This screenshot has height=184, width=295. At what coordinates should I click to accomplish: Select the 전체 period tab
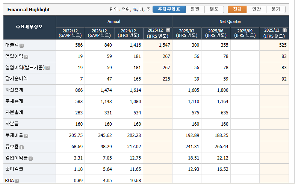238,9
